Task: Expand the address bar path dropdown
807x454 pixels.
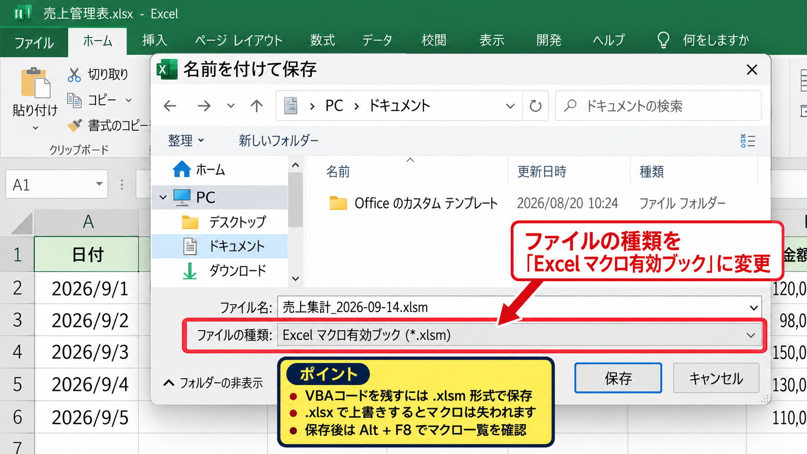Action: click(510, 106)
